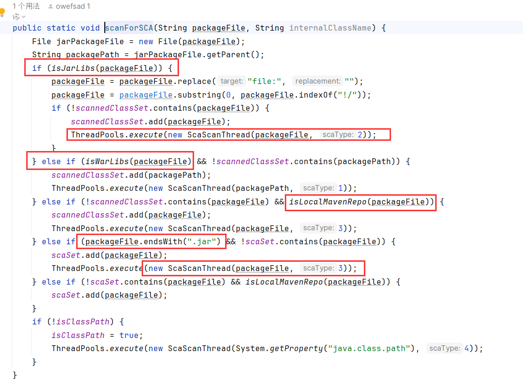Click the internalClassName parameter name
The height and width of the screenshot is (389, 523).
[x=330, y=28]
